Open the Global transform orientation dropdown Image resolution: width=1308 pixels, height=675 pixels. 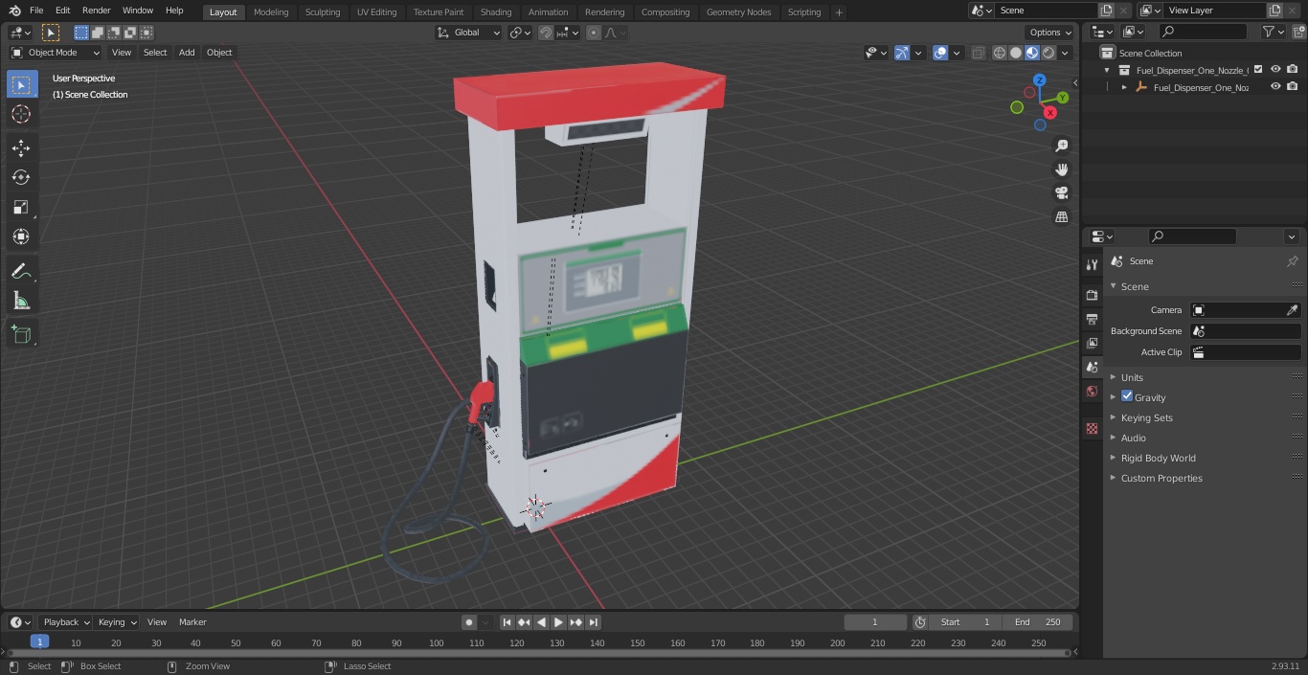[468, 33]
